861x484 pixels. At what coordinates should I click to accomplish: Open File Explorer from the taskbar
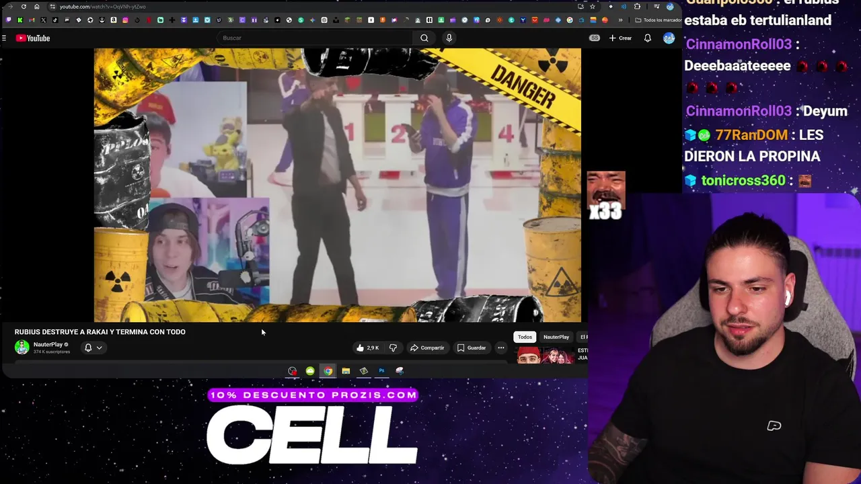pos(346,371)
